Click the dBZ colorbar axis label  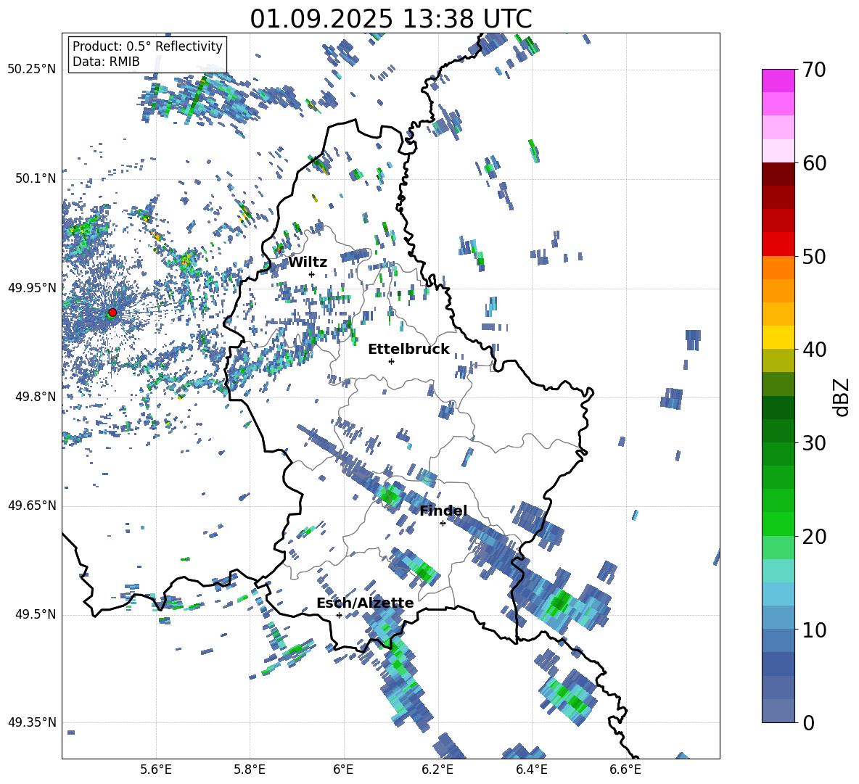(842, 397)
